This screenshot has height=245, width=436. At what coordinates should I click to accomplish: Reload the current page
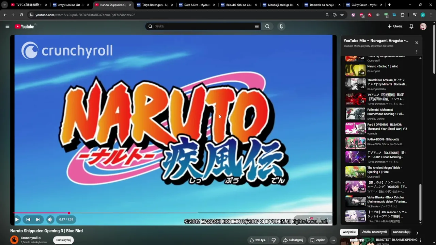point(21,15)
